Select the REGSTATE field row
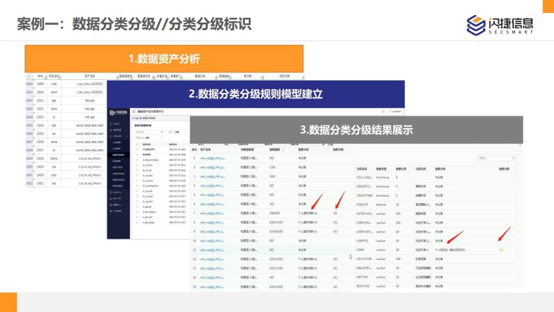The image size is (554, 312). [436, 286]
